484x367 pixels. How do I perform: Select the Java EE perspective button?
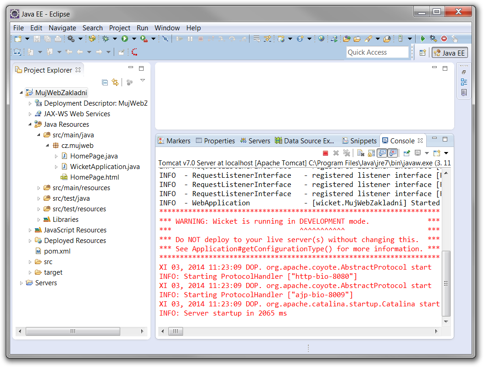449,53
